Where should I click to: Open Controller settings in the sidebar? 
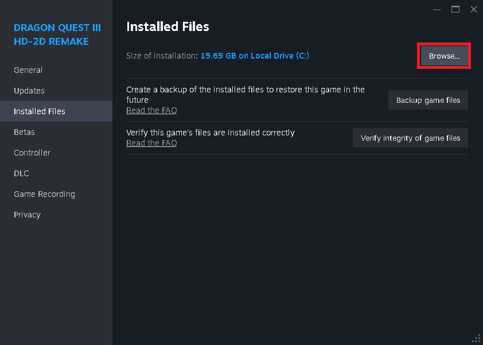(32, 153)
